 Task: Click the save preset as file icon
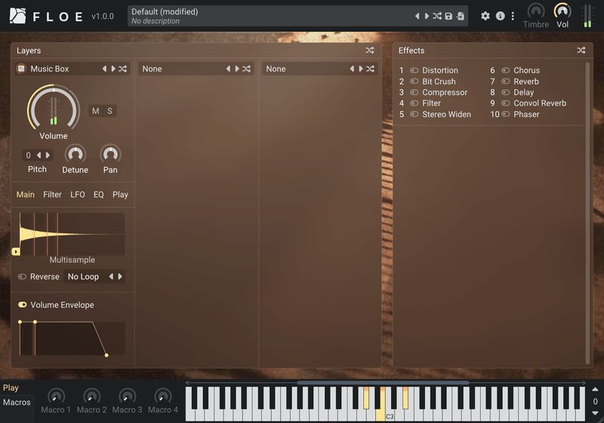[461, 16]
